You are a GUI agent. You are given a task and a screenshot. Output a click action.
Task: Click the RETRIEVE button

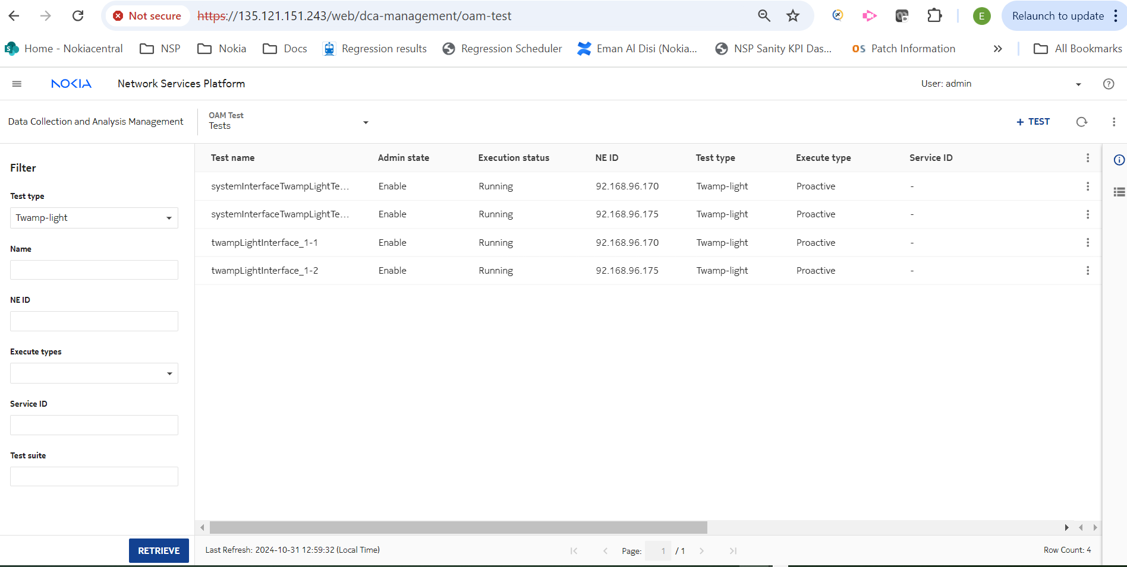[159, 550]
